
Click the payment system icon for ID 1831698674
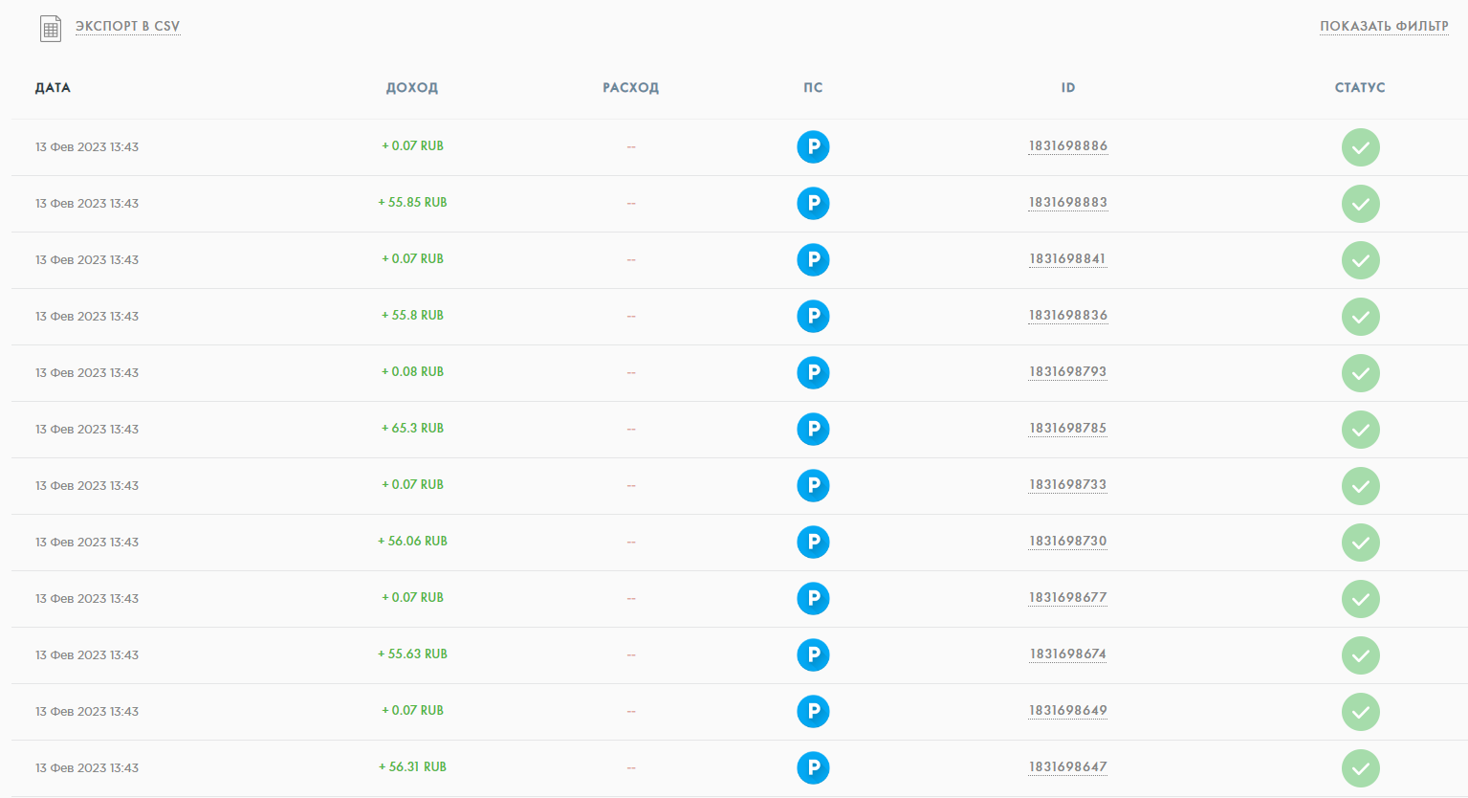coord(813,655)
